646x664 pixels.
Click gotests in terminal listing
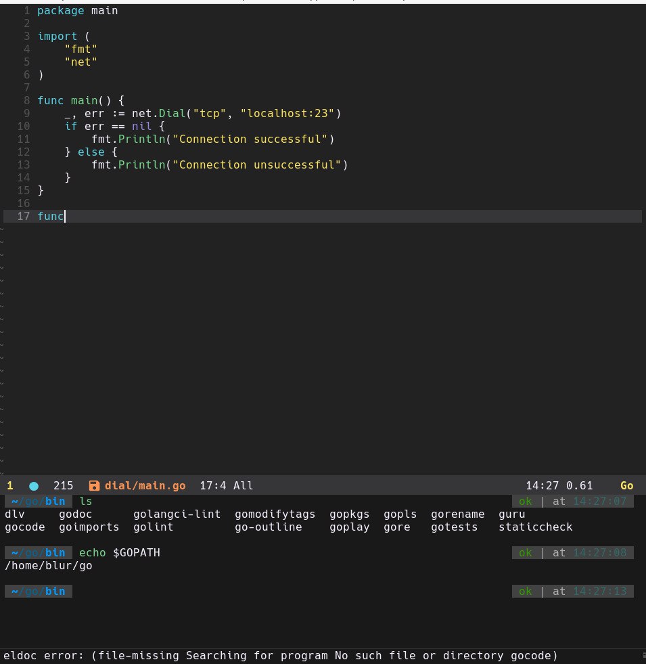455,527
